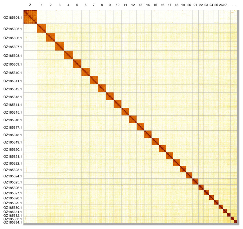Select the OZ185325.1 row label
The height and width of the screenshot is (229, 243).
pos(13,182)
